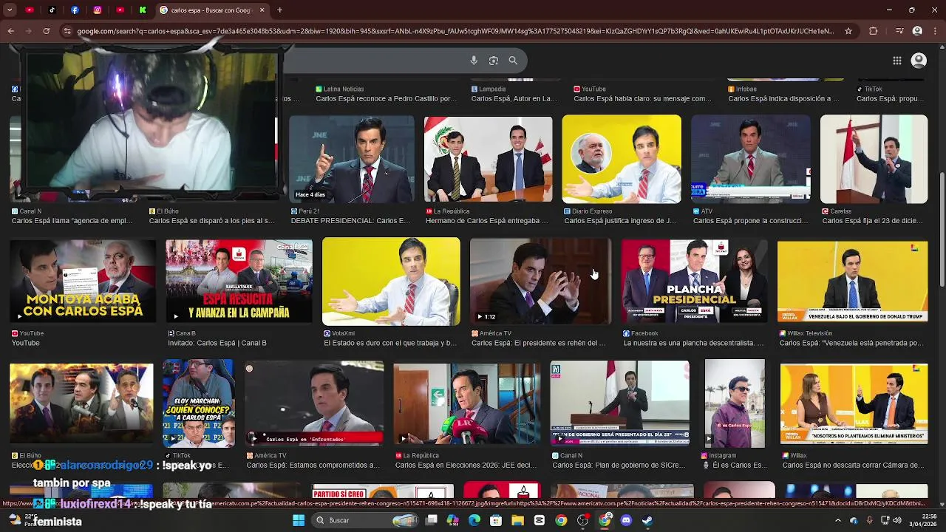Bookmark this page with the star icon
This screenshot has width=946, height=532.
848,31
